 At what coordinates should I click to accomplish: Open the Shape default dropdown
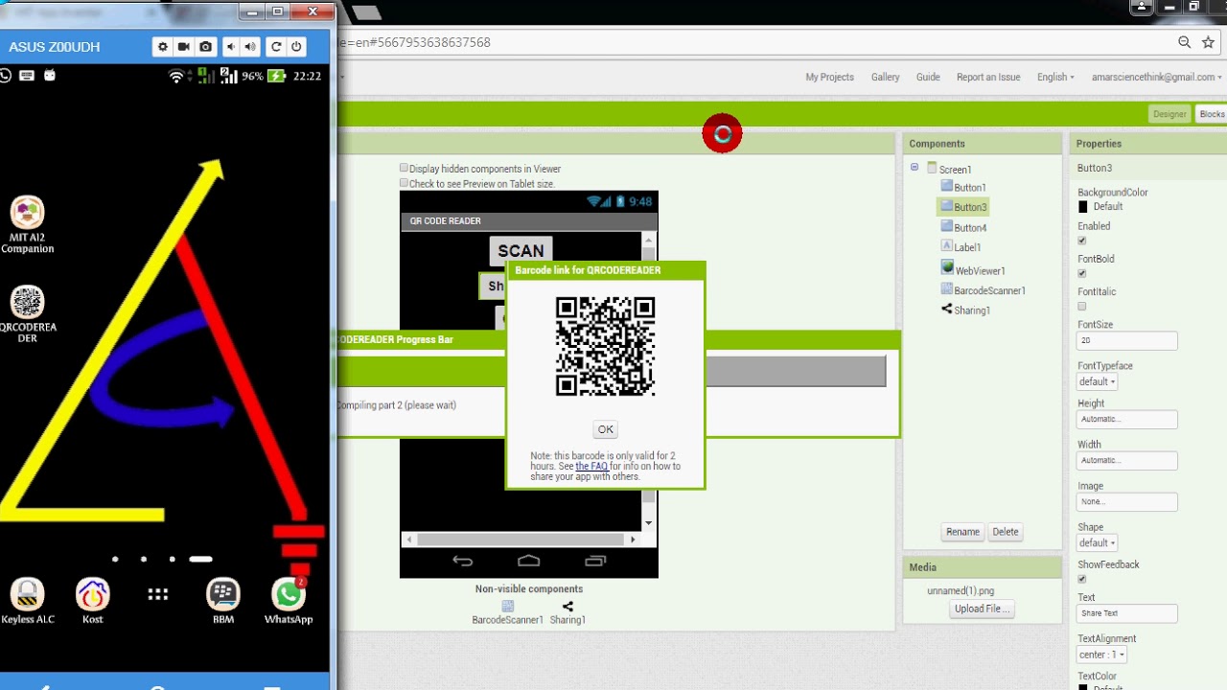pyautogui.click(x=1097, y=542)
